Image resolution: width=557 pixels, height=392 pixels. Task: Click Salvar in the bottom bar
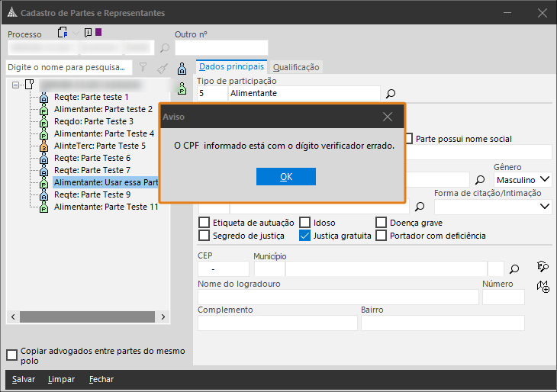[23, 379]
